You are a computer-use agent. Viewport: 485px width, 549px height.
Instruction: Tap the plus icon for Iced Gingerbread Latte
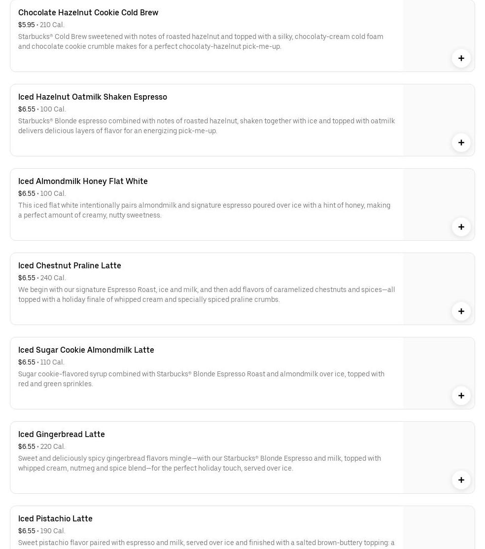click(461, 480)
